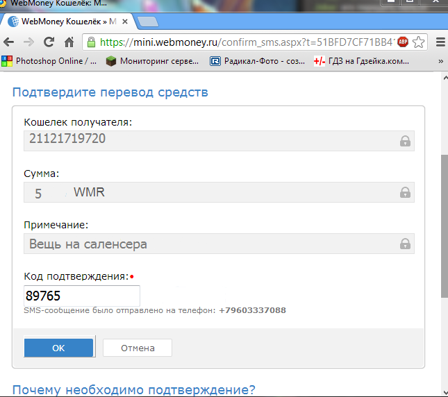The image size is (448, 397).
Task: Open the browser home page icon
Action: coord(69,42)
